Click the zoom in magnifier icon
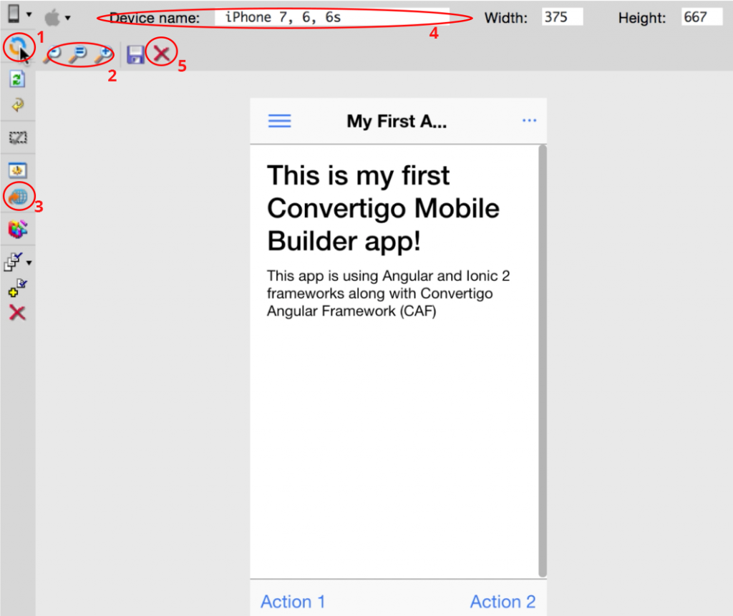Image resolution: width=733 pixels, height=616 pixels. pos(104,54)
